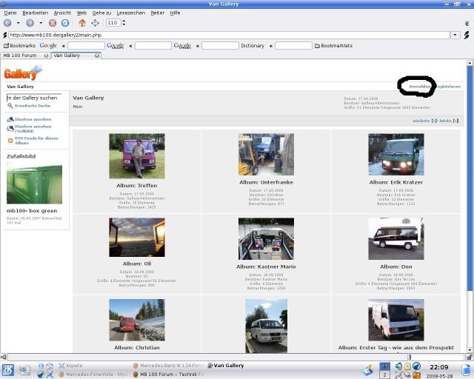This screenshot has height=379, width=474.
Task: Adjust the zoom level spinner arrows
Action: [123, 23]
